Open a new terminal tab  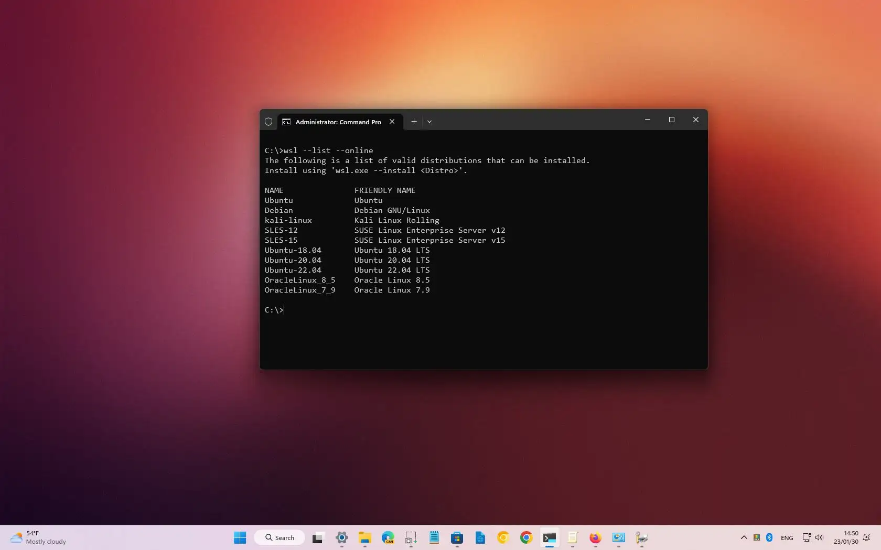(414, 122)
